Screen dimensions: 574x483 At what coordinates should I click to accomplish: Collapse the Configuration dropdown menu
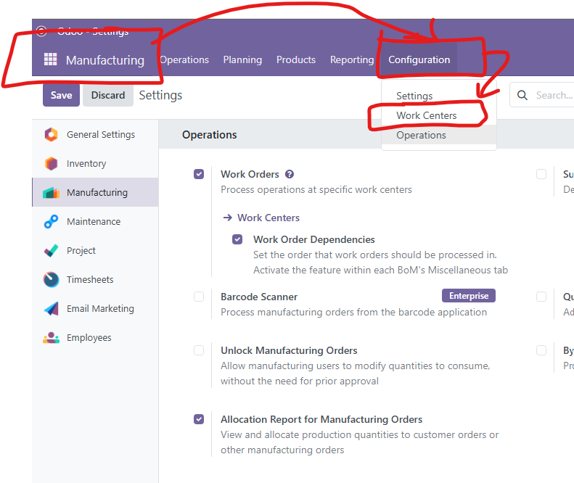[419, 59]
